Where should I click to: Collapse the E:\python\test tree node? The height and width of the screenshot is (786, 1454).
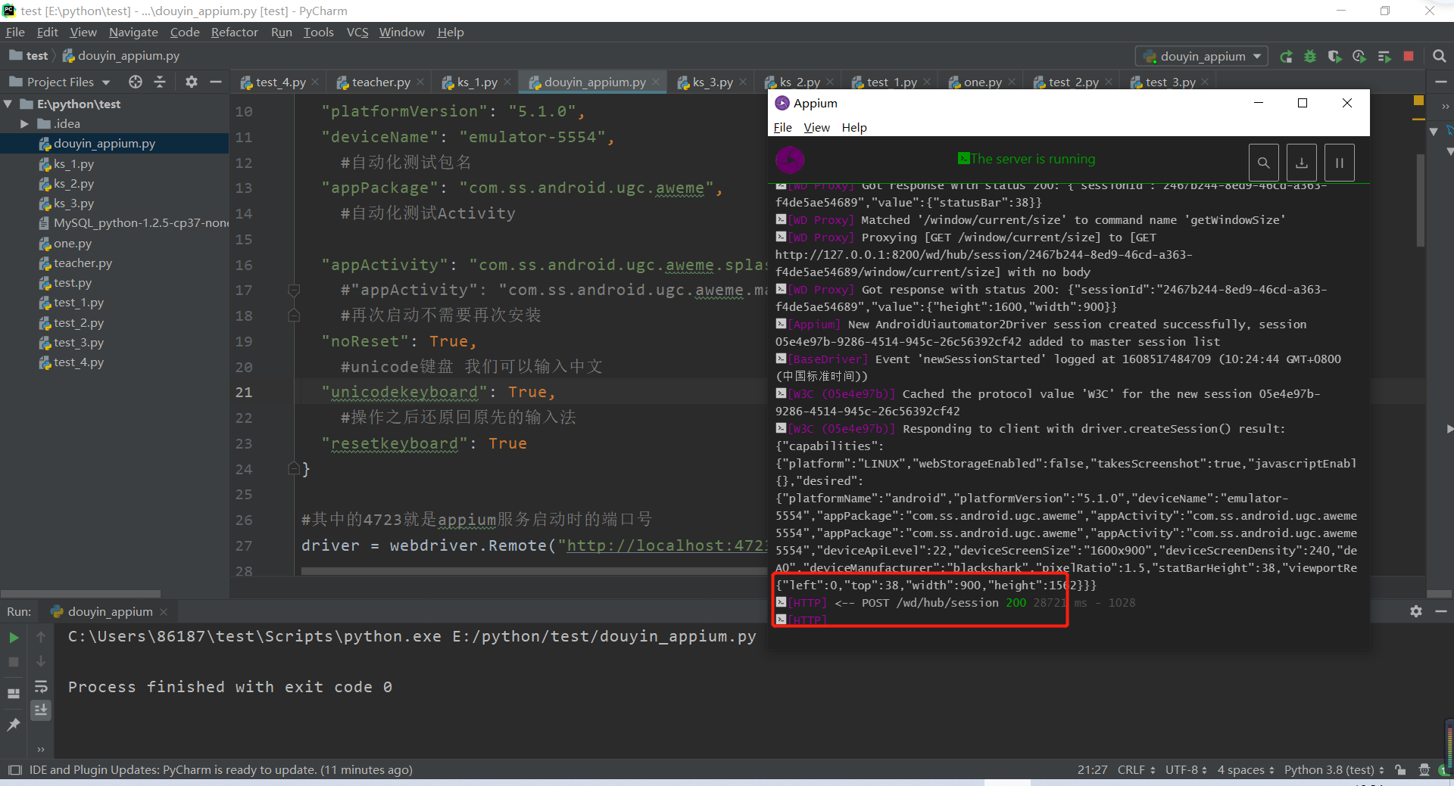[x=8, y=104]
